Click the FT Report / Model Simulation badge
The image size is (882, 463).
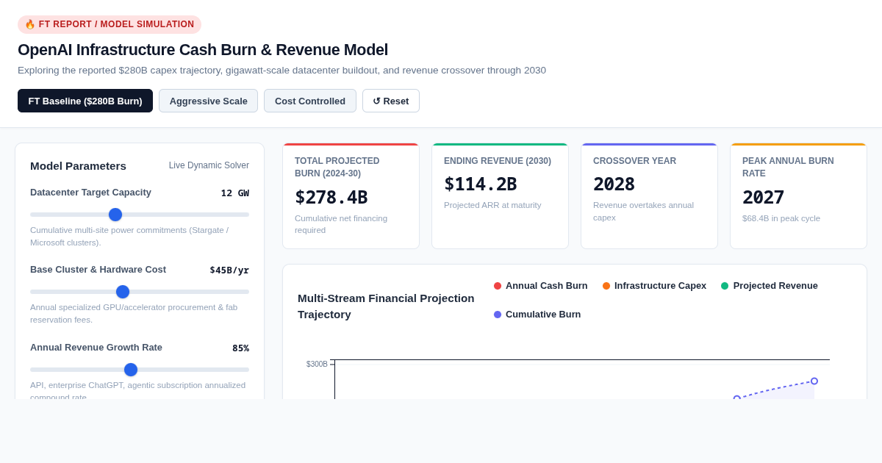point(110,24)
